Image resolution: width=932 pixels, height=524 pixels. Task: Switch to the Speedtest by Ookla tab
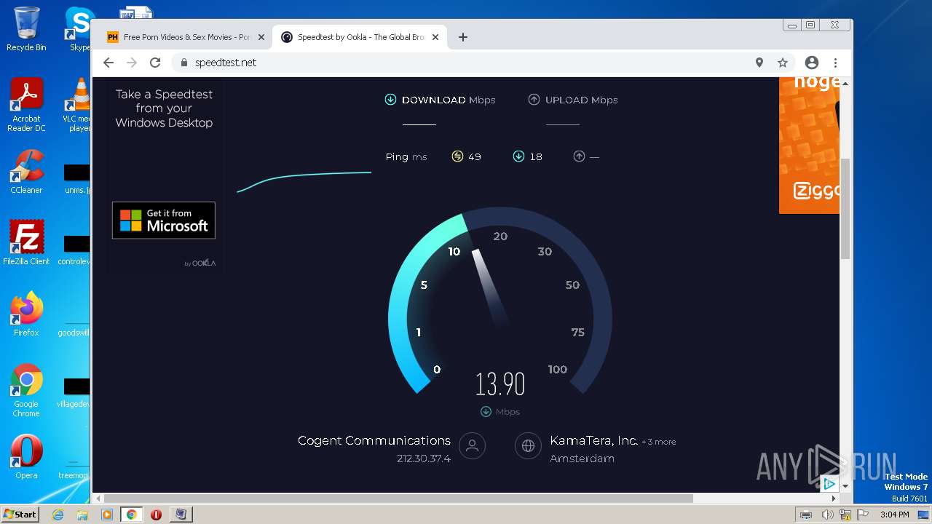(x=360, y=37)
